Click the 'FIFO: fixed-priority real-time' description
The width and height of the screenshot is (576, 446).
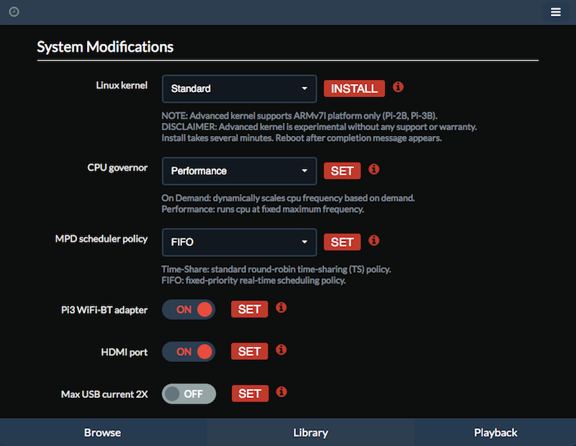[x=253, y=281]
